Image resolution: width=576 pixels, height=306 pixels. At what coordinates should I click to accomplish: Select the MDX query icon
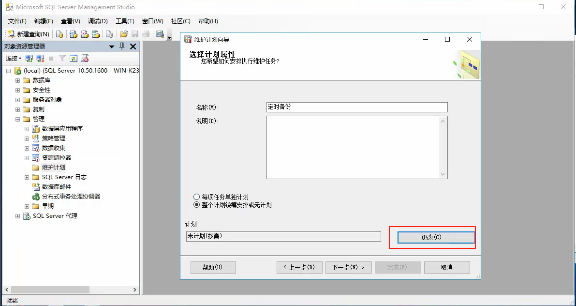point(73,34)
